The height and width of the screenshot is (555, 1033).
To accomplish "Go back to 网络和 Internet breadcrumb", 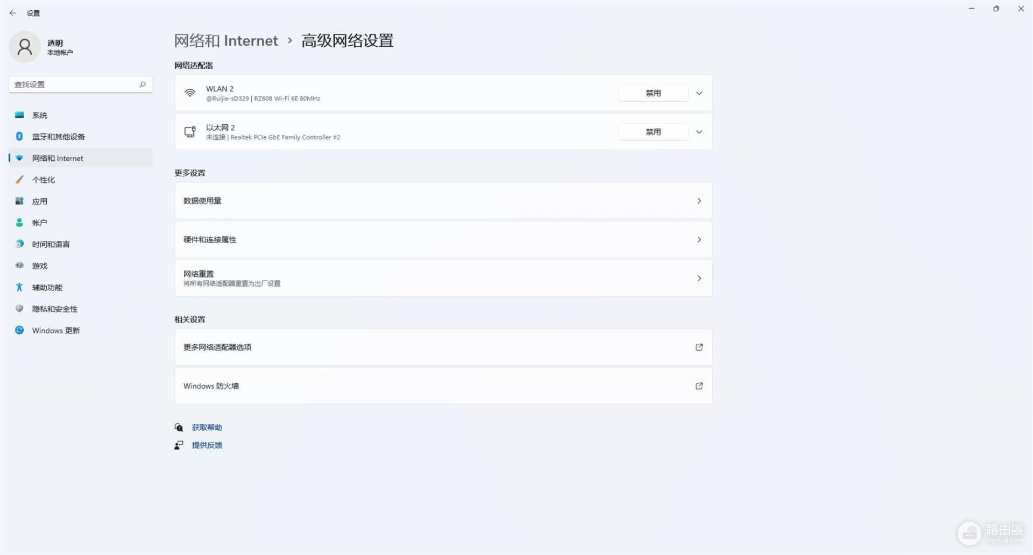I will coord(226,41).
